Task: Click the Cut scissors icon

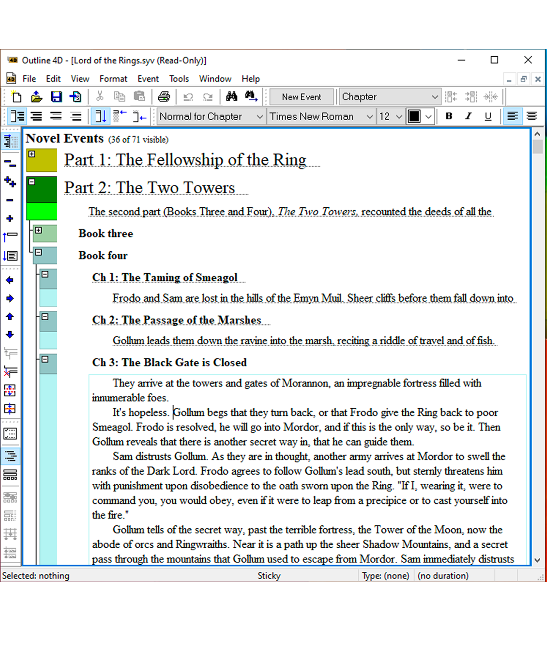Action: pyautogui.click(x=100, y=97)
